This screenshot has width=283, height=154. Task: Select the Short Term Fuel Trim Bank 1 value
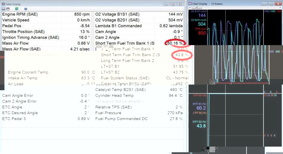175,43
